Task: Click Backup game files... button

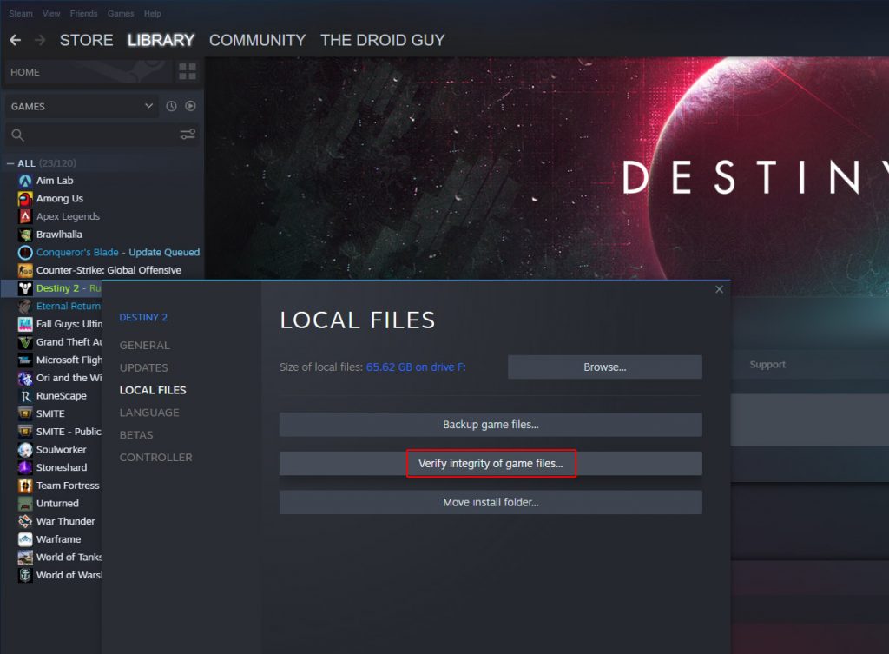Action: tap(491, 425)
